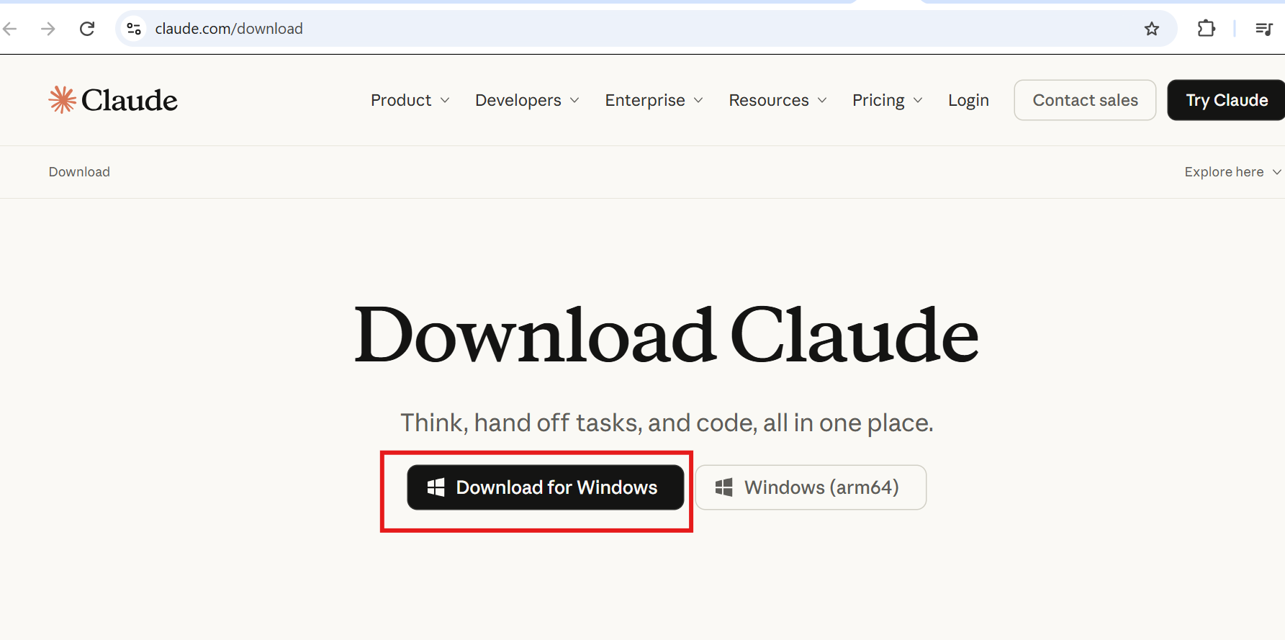Image resolution: width=1285 pixels, height=640 pixels.
Task: Expand the Enterprise menu
Action: 654,100
